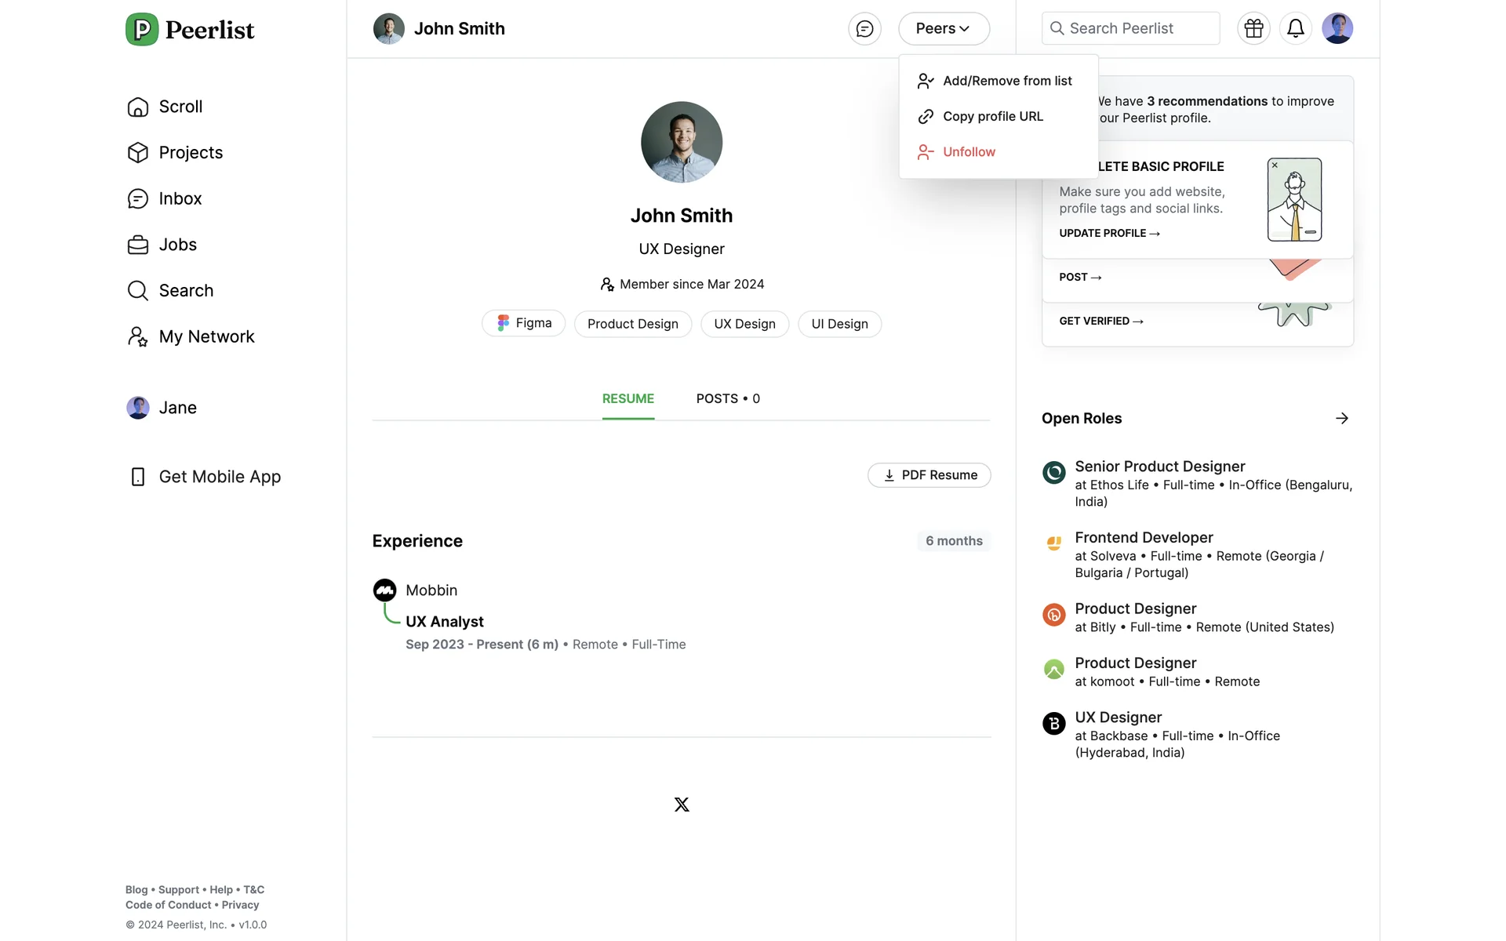The height and width of the screenshot is (941, 1506).
Task: Click the Update Profile link
Action: (x=1109, y=234)
